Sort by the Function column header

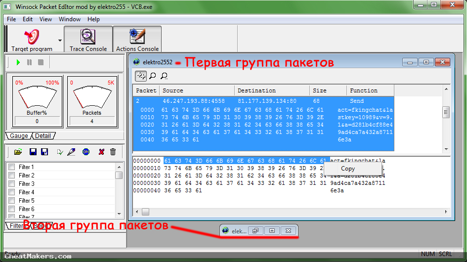pos(371,90)
